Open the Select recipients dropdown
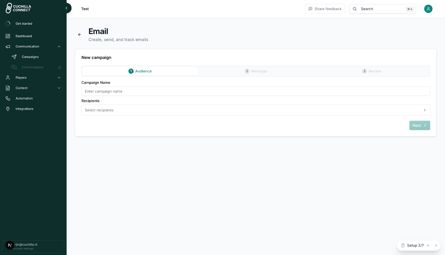 point(256,110)
